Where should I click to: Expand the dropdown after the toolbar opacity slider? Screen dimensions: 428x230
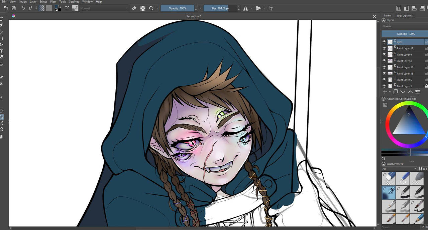point(201,8)
